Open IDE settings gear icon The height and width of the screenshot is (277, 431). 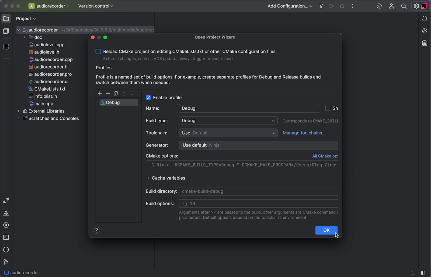416,6
